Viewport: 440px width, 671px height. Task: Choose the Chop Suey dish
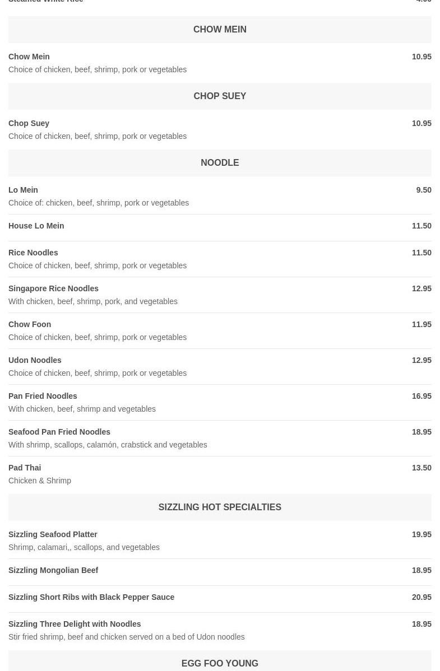29,123
